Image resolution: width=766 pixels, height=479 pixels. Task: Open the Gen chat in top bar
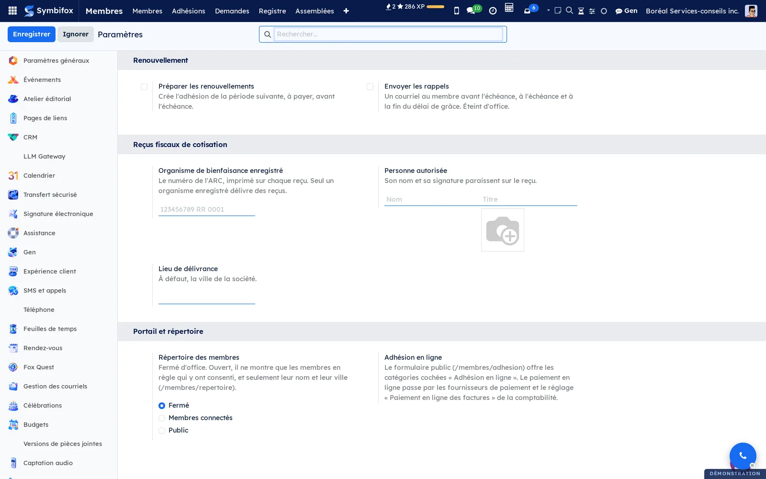coord(626,11)
